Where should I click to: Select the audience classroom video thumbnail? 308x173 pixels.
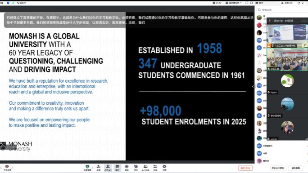point(287,59)
